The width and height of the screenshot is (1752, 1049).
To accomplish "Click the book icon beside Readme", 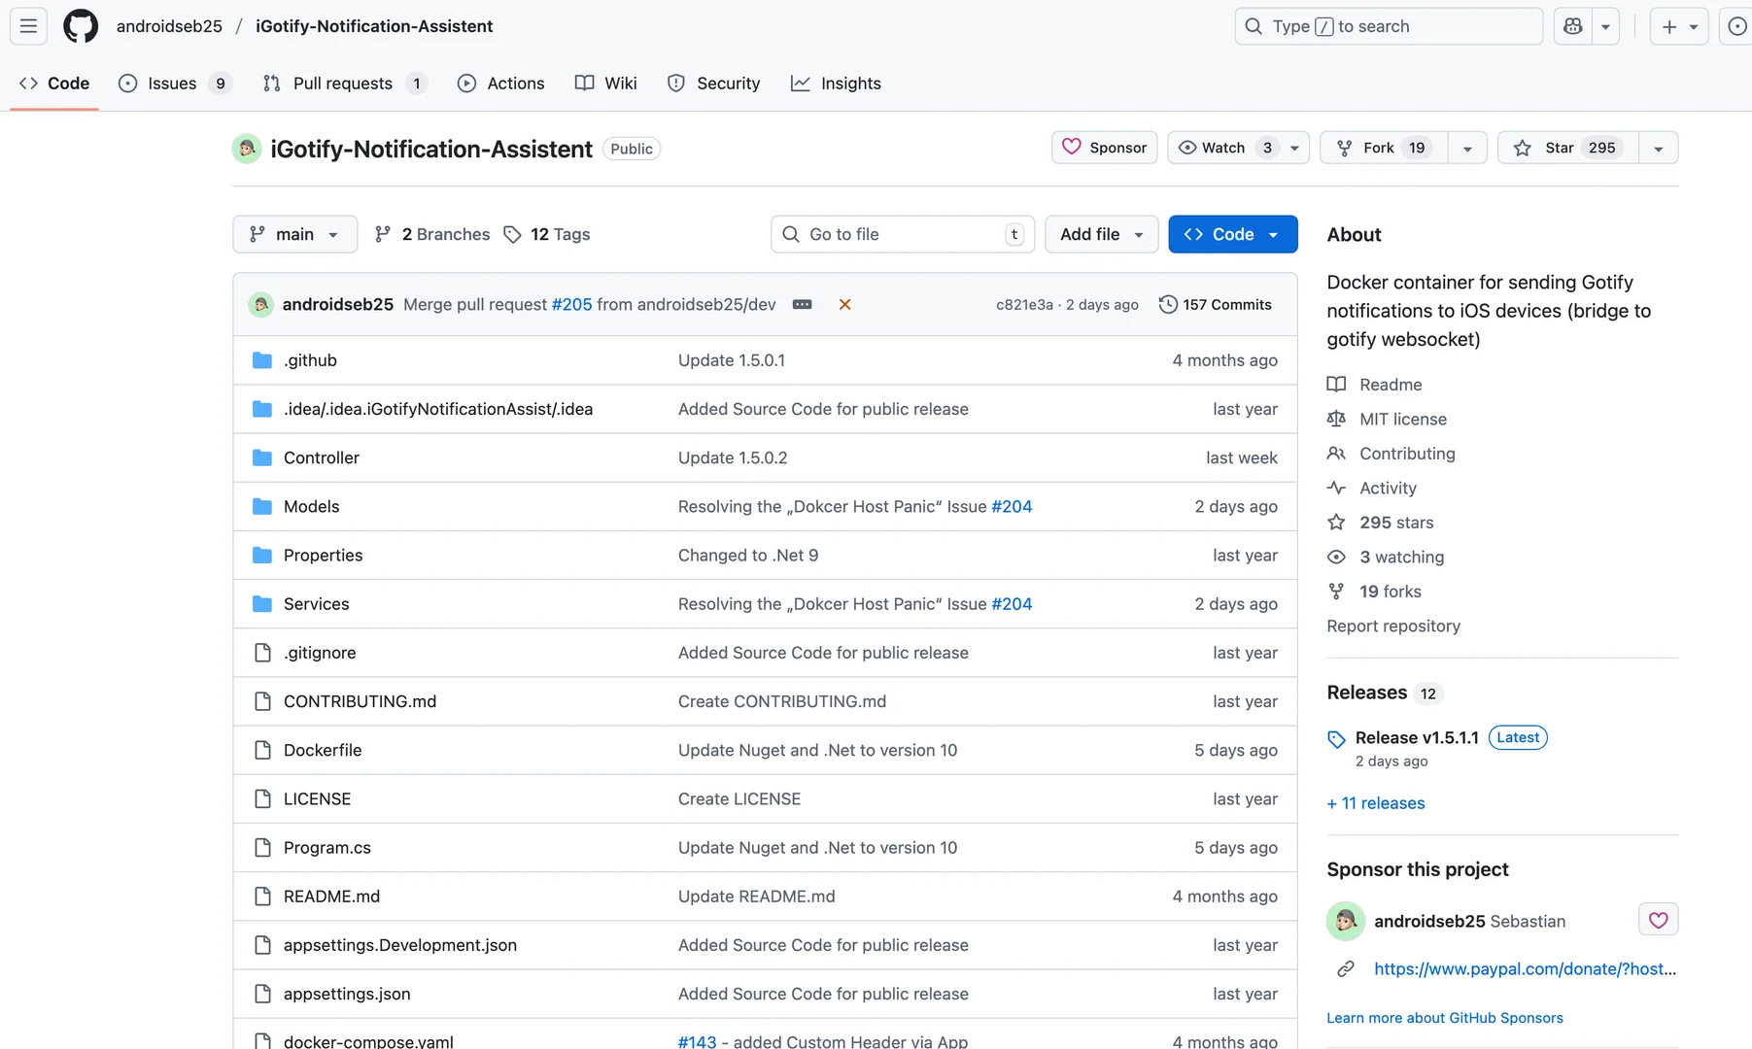I will point(1336,385).
